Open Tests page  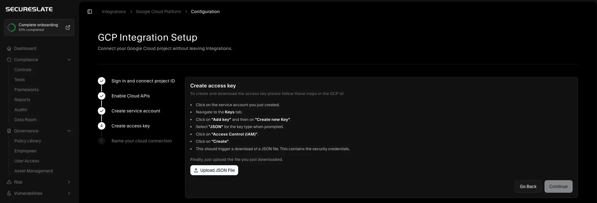click(19, 80)
